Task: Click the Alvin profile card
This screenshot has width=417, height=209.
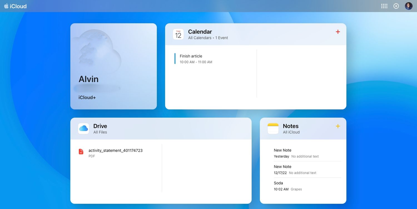Action: tap(113, 66)
